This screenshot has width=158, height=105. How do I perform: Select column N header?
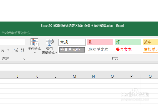93,76
